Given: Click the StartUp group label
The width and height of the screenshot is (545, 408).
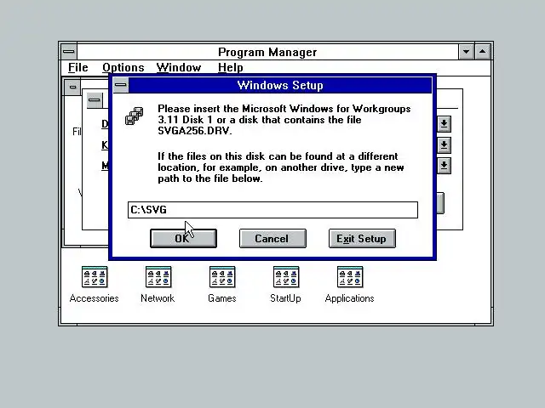Looking at the screenshot, I should (x=286, y=298).
